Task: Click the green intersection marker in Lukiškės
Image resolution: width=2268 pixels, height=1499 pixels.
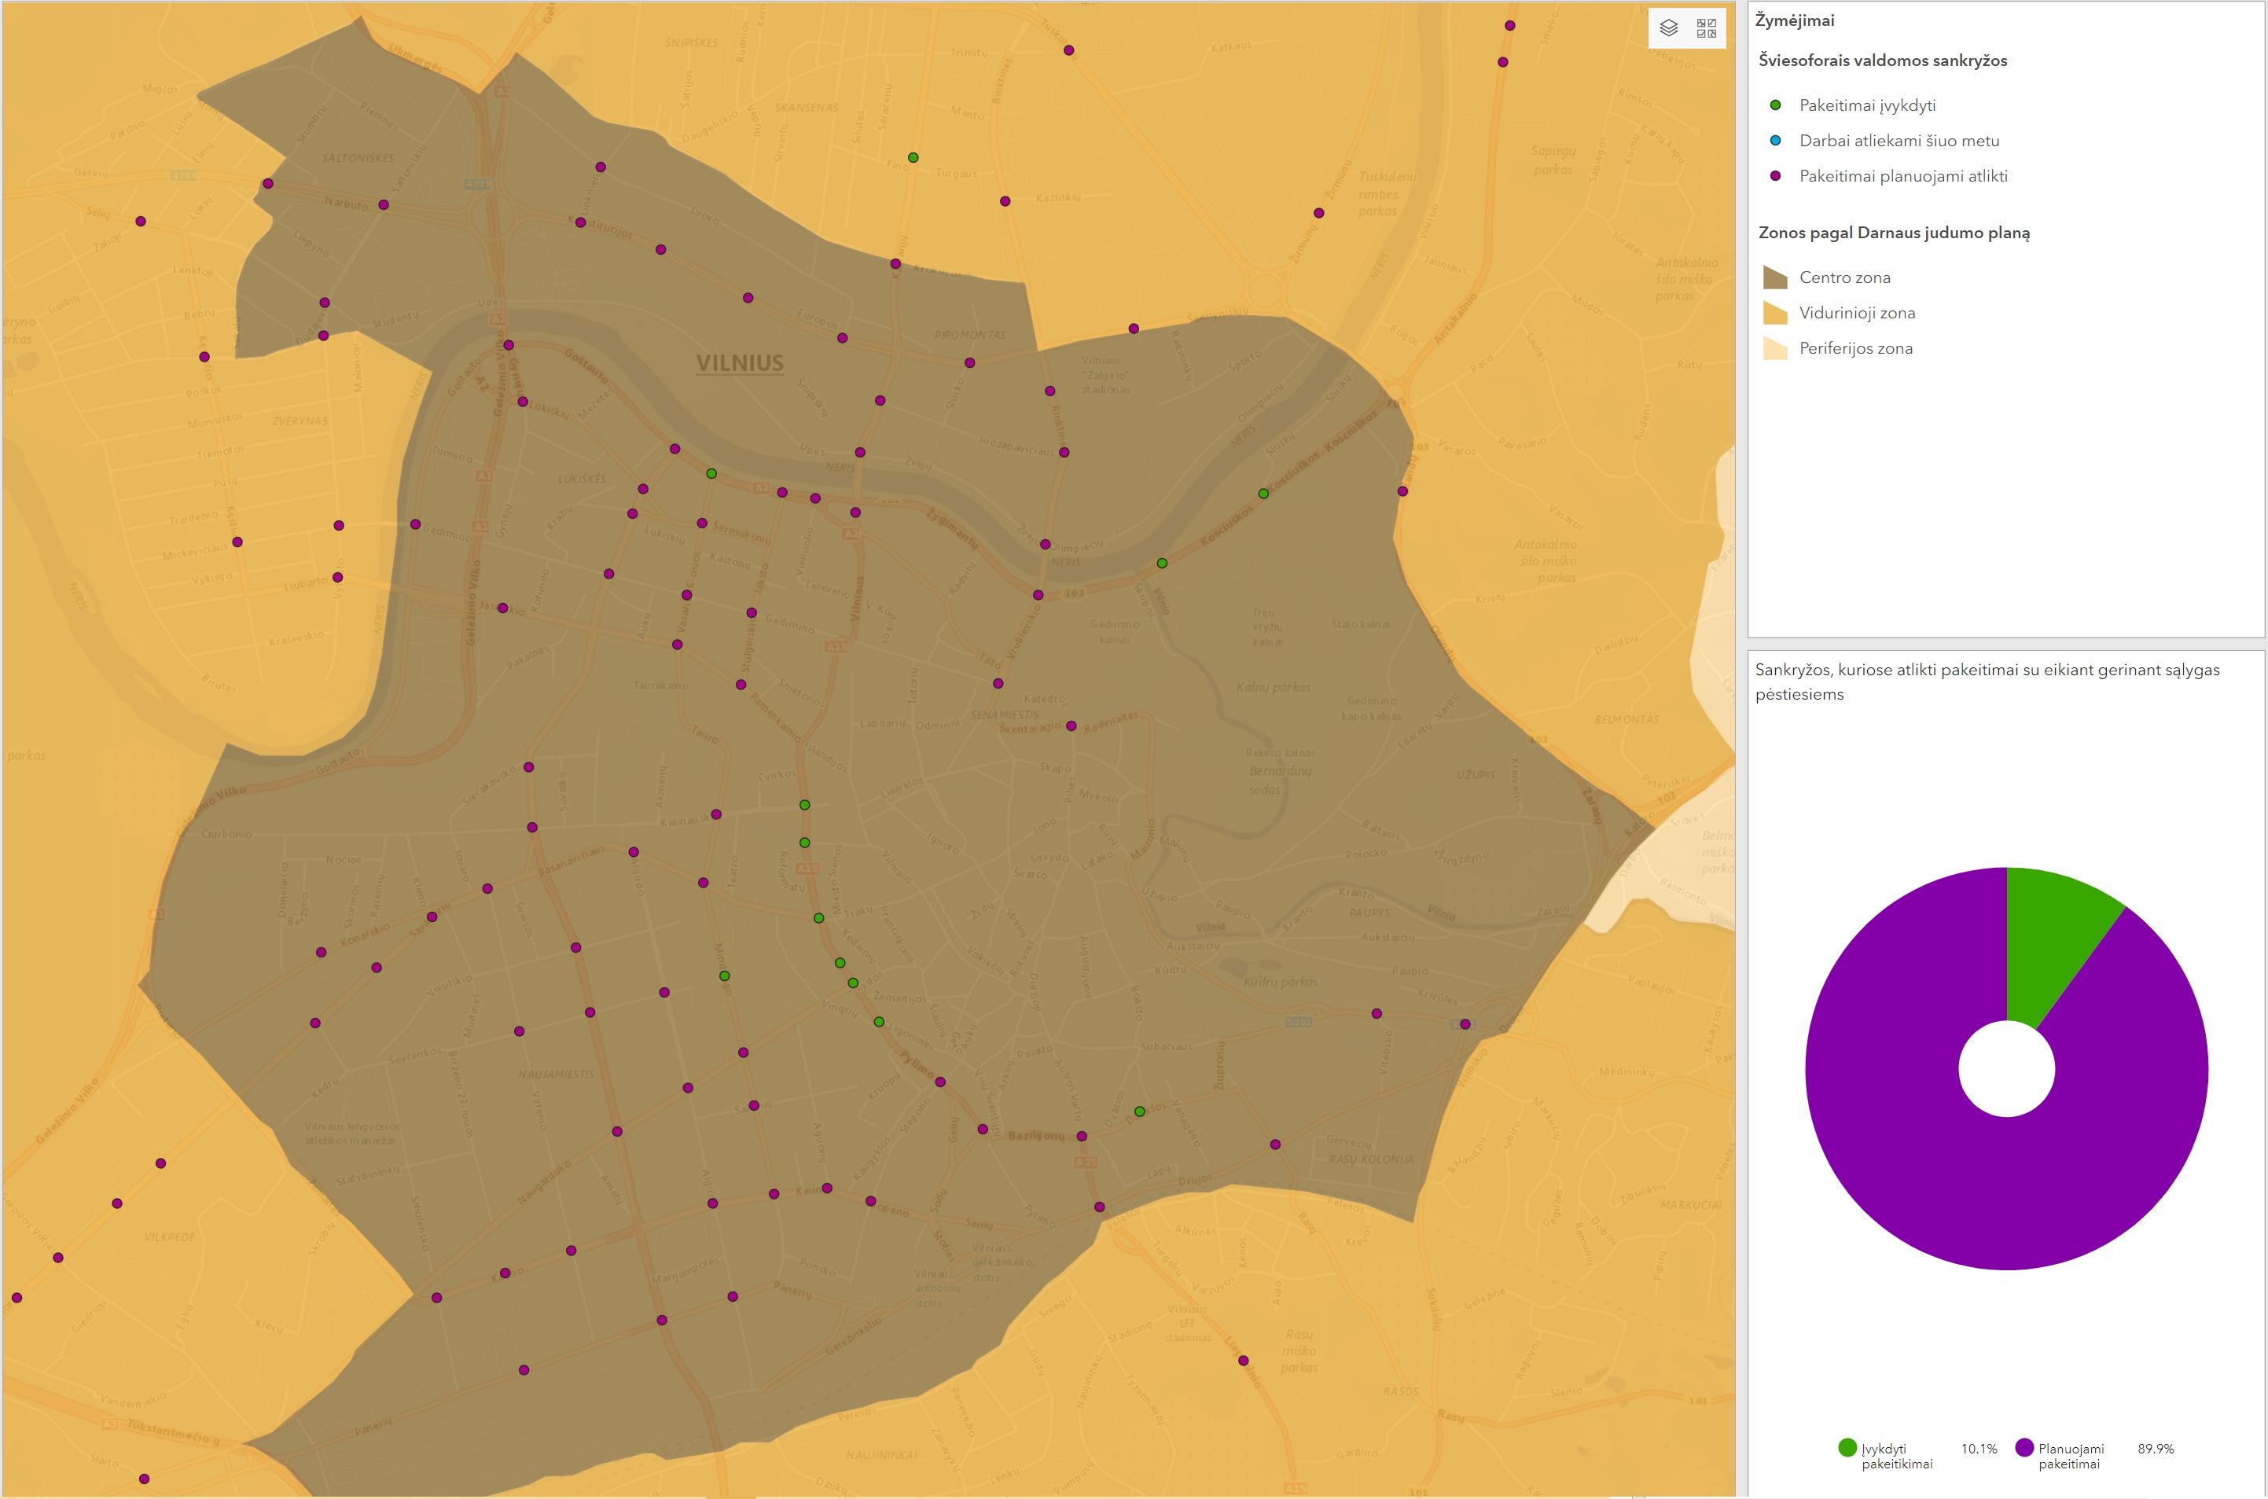Action: click(711, 473)
